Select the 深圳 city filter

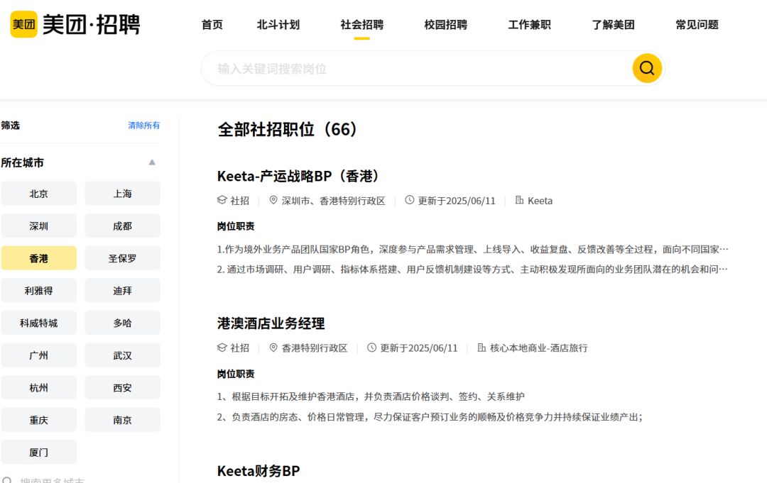(x=38, y=226)
